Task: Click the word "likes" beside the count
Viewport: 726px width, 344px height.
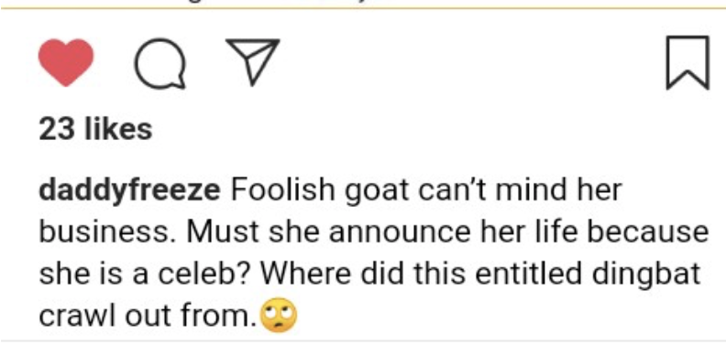Action: tap(118, 129)
